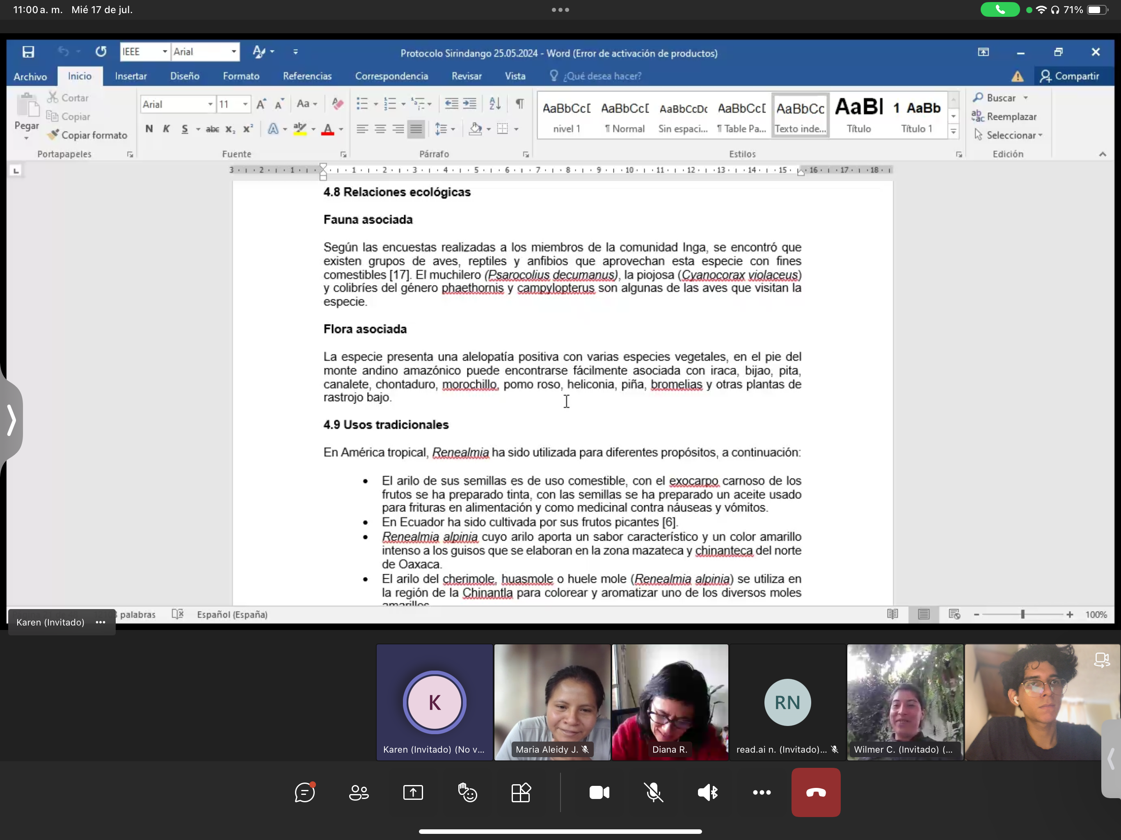This screenshot has height=840, width=1121.
Task: Click the Reemplazar button
Action: pos(1005,116)
